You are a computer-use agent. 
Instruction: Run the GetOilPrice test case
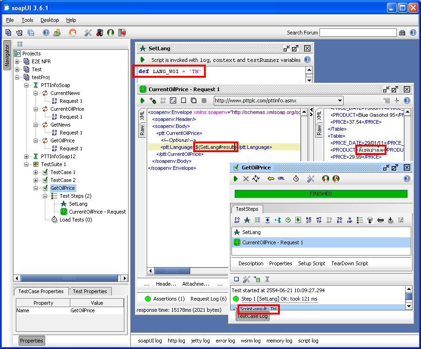(x=236, y=179)
